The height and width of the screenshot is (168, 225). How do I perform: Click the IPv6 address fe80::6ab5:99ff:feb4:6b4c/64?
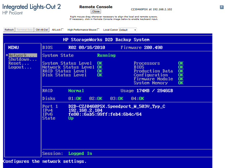point(105,114)
